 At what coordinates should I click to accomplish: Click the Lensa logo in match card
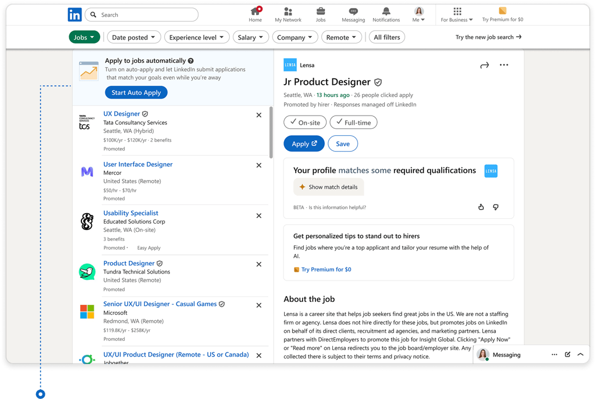[491, 171]
